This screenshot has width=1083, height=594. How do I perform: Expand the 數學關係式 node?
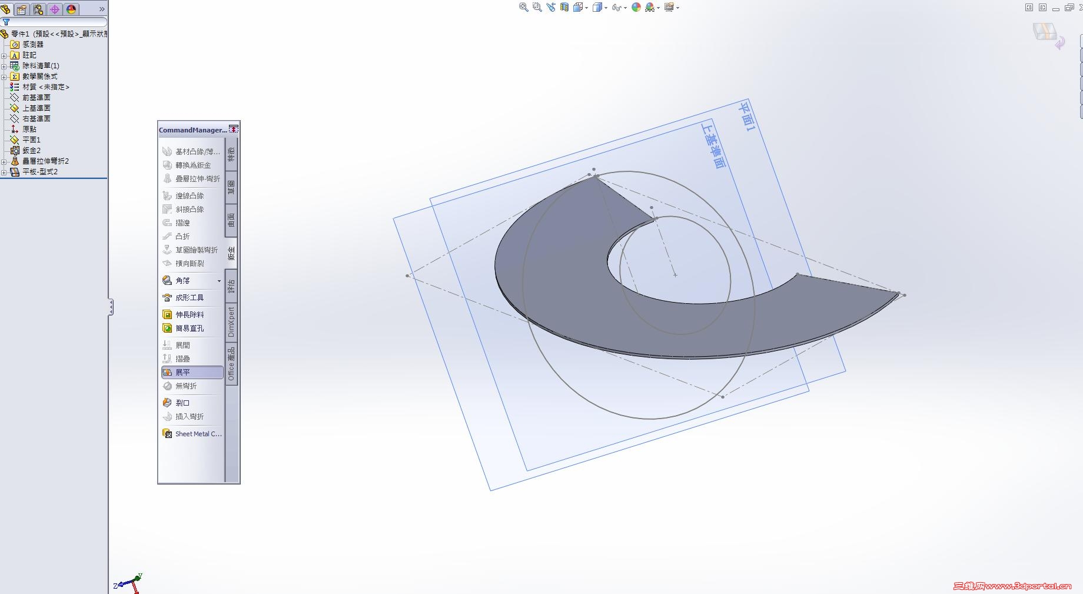(x=4, y=77)
